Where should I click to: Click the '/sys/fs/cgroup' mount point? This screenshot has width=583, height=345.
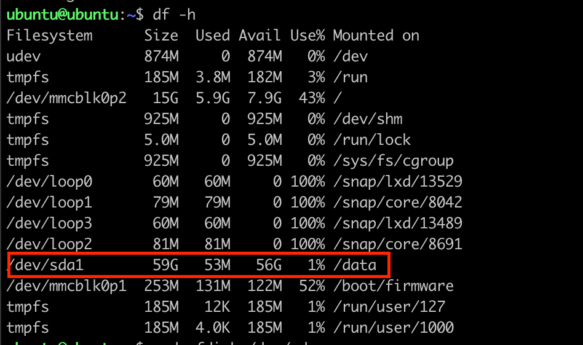(394, 161)
